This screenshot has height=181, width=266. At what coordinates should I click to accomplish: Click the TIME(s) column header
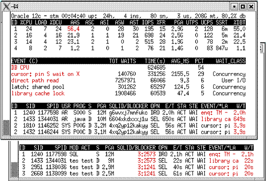(x=155, y=61)
